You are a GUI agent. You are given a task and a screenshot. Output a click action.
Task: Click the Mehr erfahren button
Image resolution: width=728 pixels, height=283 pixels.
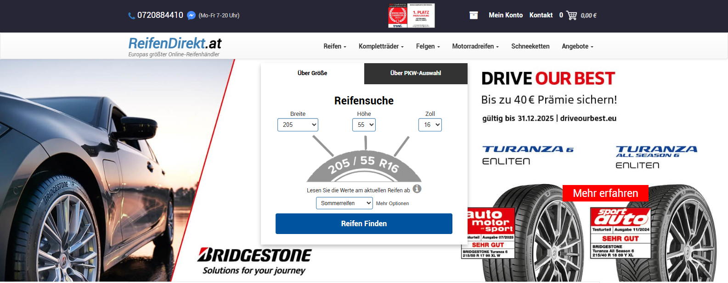605,193
